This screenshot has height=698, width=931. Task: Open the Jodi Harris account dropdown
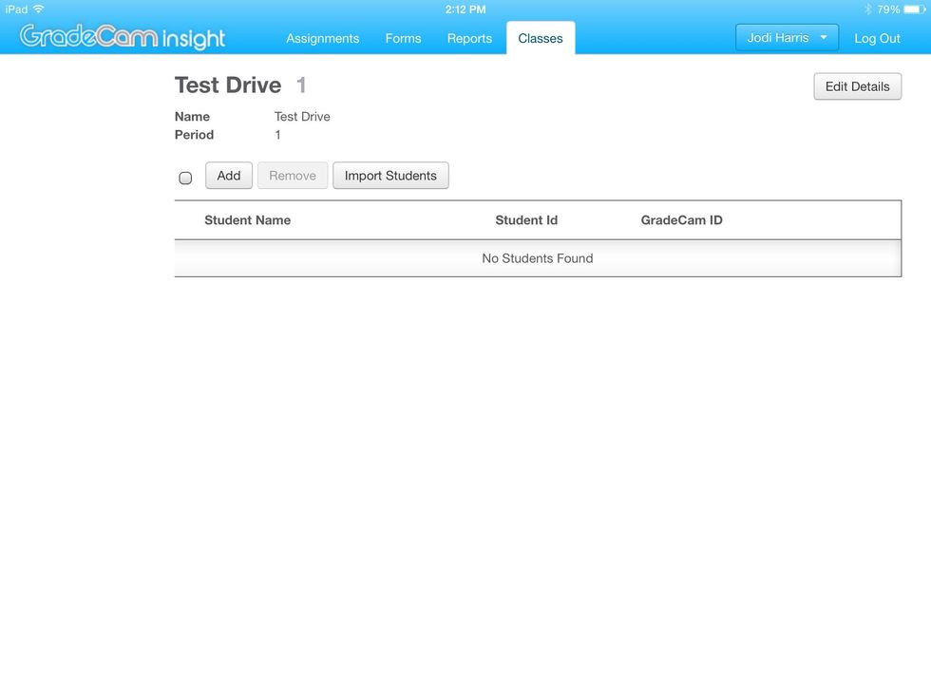tap(787, 37)
